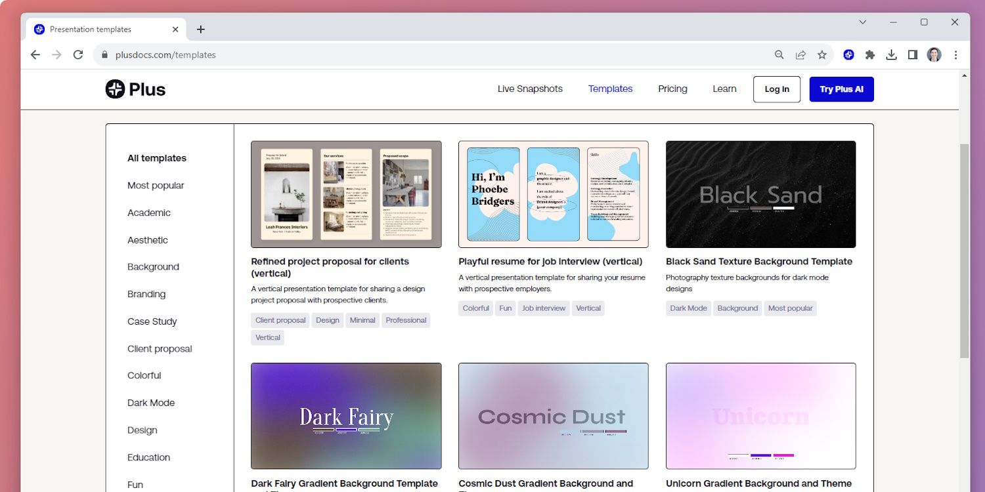The image size is (985, 492).
Task: Expand the tab search chevron
Action: [x=863, y=22]
